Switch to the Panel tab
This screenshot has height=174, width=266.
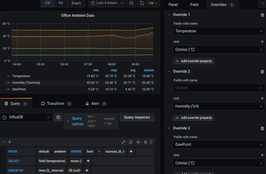pyautogui.click(x=173, y=5)
